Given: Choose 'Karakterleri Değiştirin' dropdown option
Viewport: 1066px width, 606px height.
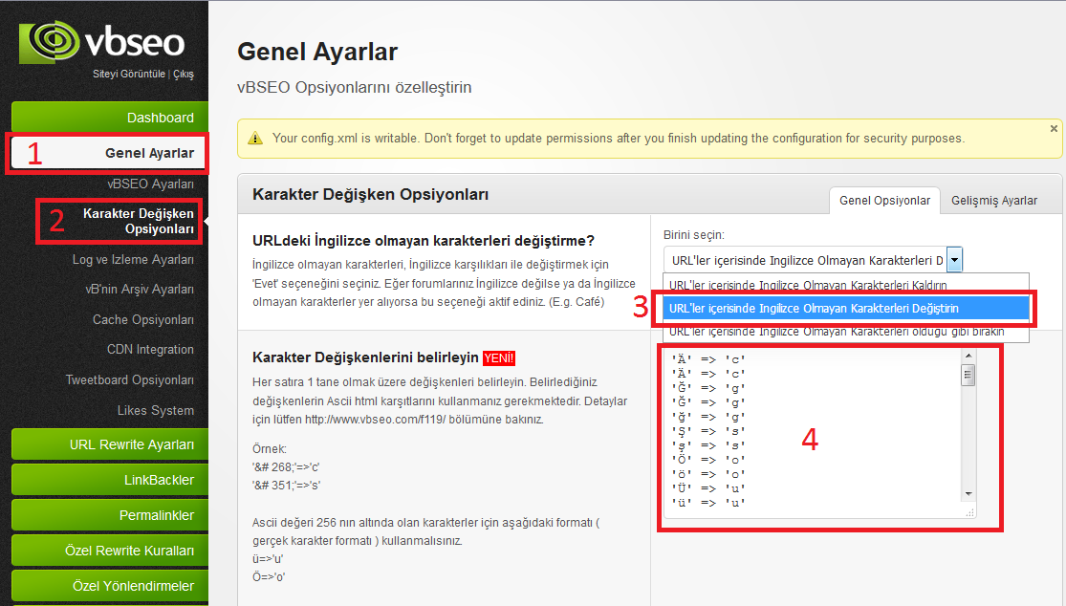Looking at the screenshot, I should [846, 309].
